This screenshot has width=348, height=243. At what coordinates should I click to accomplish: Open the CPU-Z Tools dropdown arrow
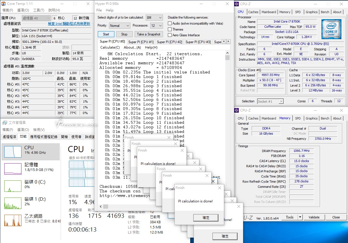(x=300, y=217)
